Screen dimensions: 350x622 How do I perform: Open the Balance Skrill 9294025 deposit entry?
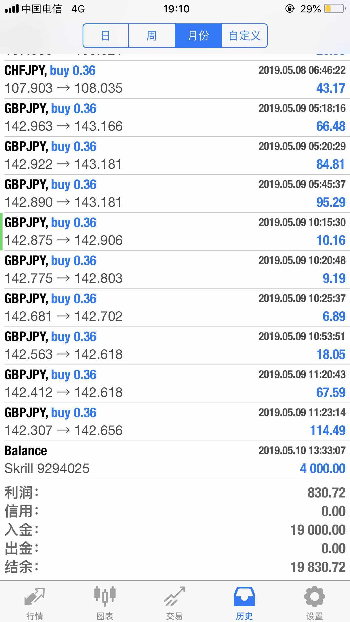(175, 460)
